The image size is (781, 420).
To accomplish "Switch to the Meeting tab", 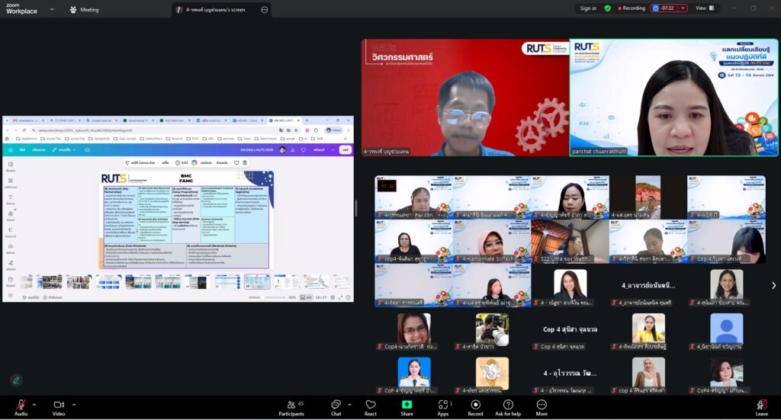I will pos(84,9).
